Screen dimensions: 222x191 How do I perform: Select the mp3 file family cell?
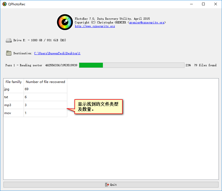(14, 105)
